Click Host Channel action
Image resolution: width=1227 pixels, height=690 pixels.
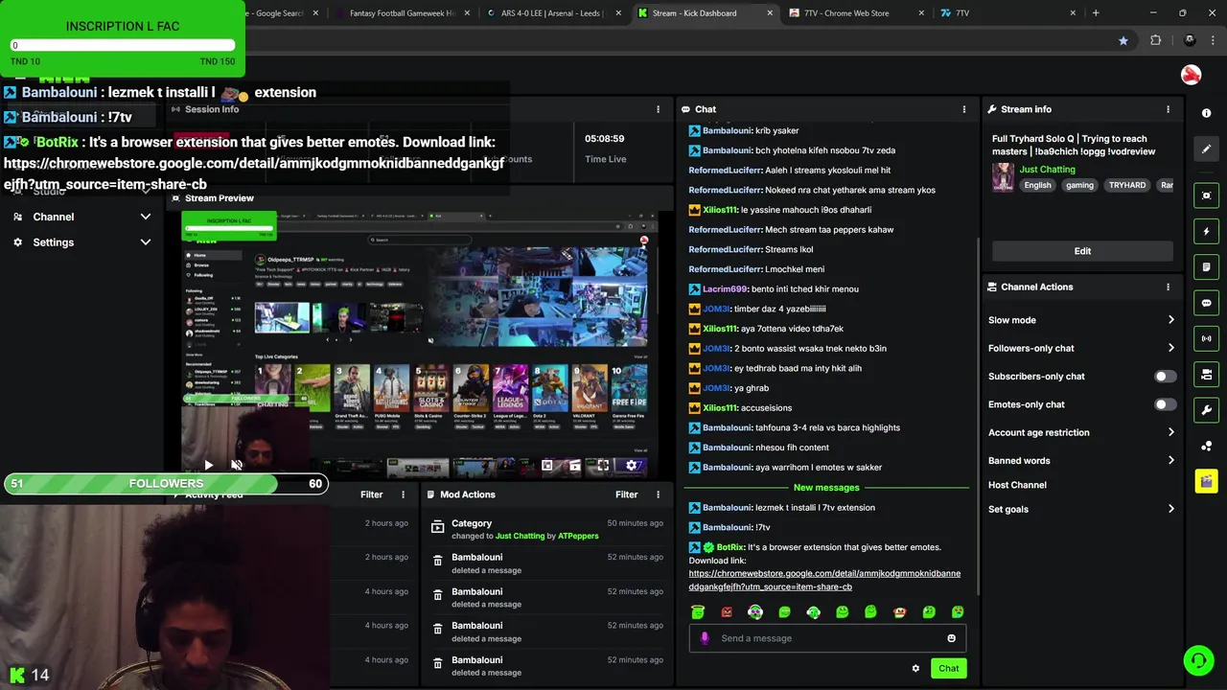pos(1017,485)
